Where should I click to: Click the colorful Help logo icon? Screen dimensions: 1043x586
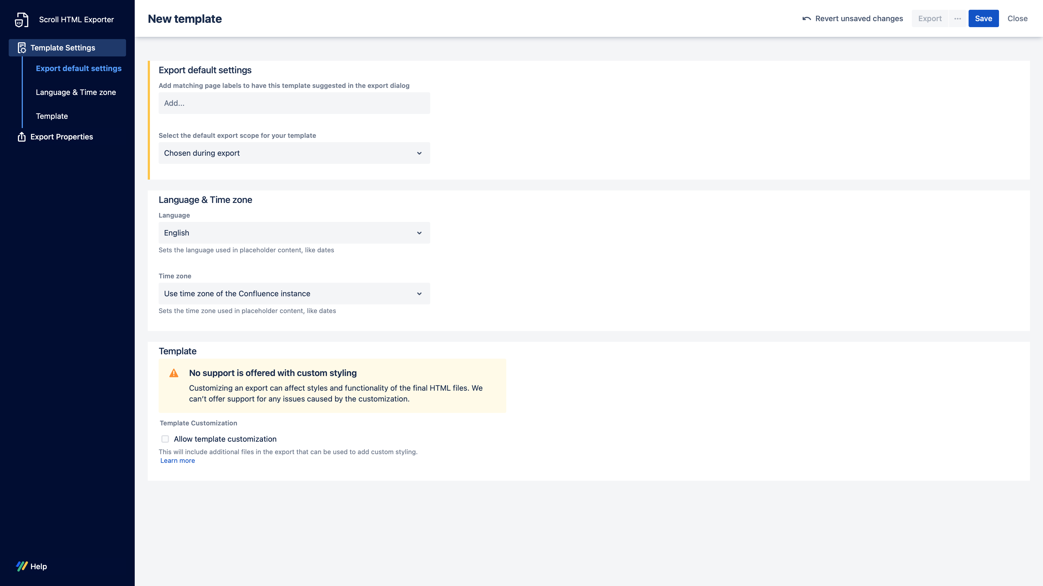tap(22, 566)
